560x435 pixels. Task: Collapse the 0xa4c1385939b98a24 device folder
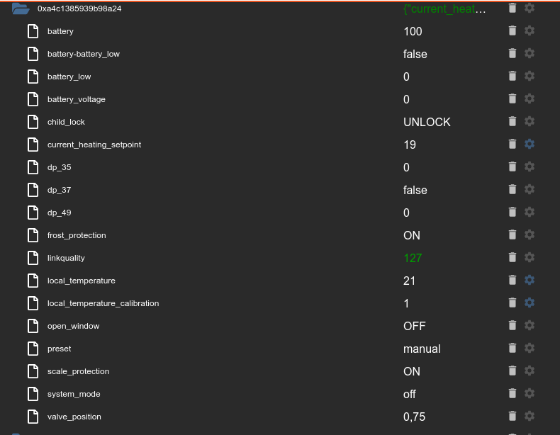(x=21, y=9)
